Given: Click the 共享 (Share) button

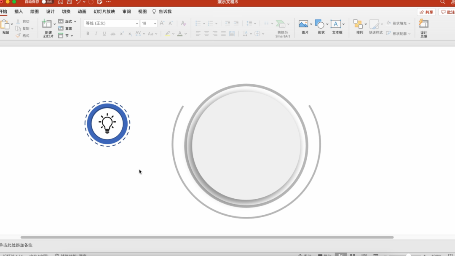Looking at the screenshot, I should click(426, 12).
